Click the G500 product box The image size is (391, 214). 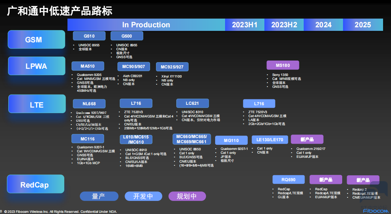127,36
